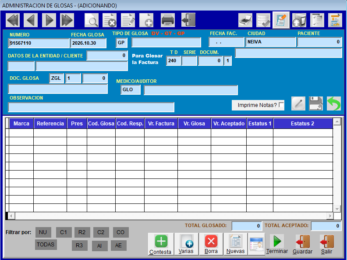Filter by R2 status

[82, 232]
